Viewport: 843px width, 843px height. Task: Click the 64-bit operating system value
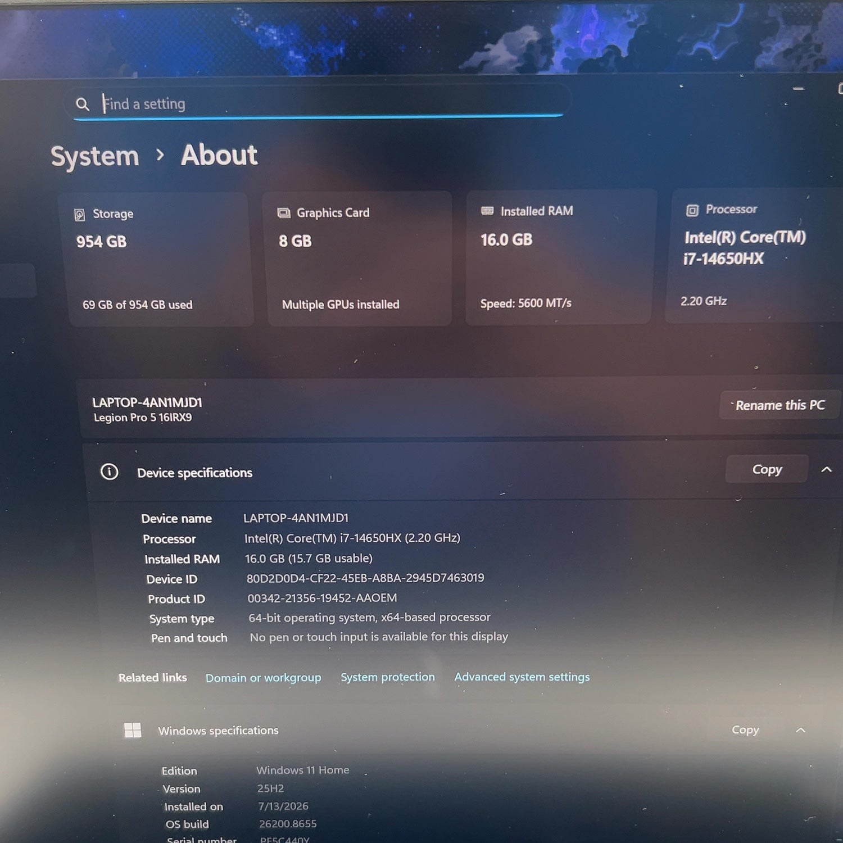click(x=370, y=618)
